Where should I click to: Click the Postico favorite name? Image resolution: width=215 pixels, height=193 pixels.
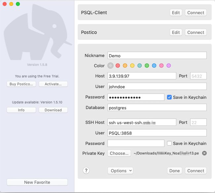tap(89, 32)
